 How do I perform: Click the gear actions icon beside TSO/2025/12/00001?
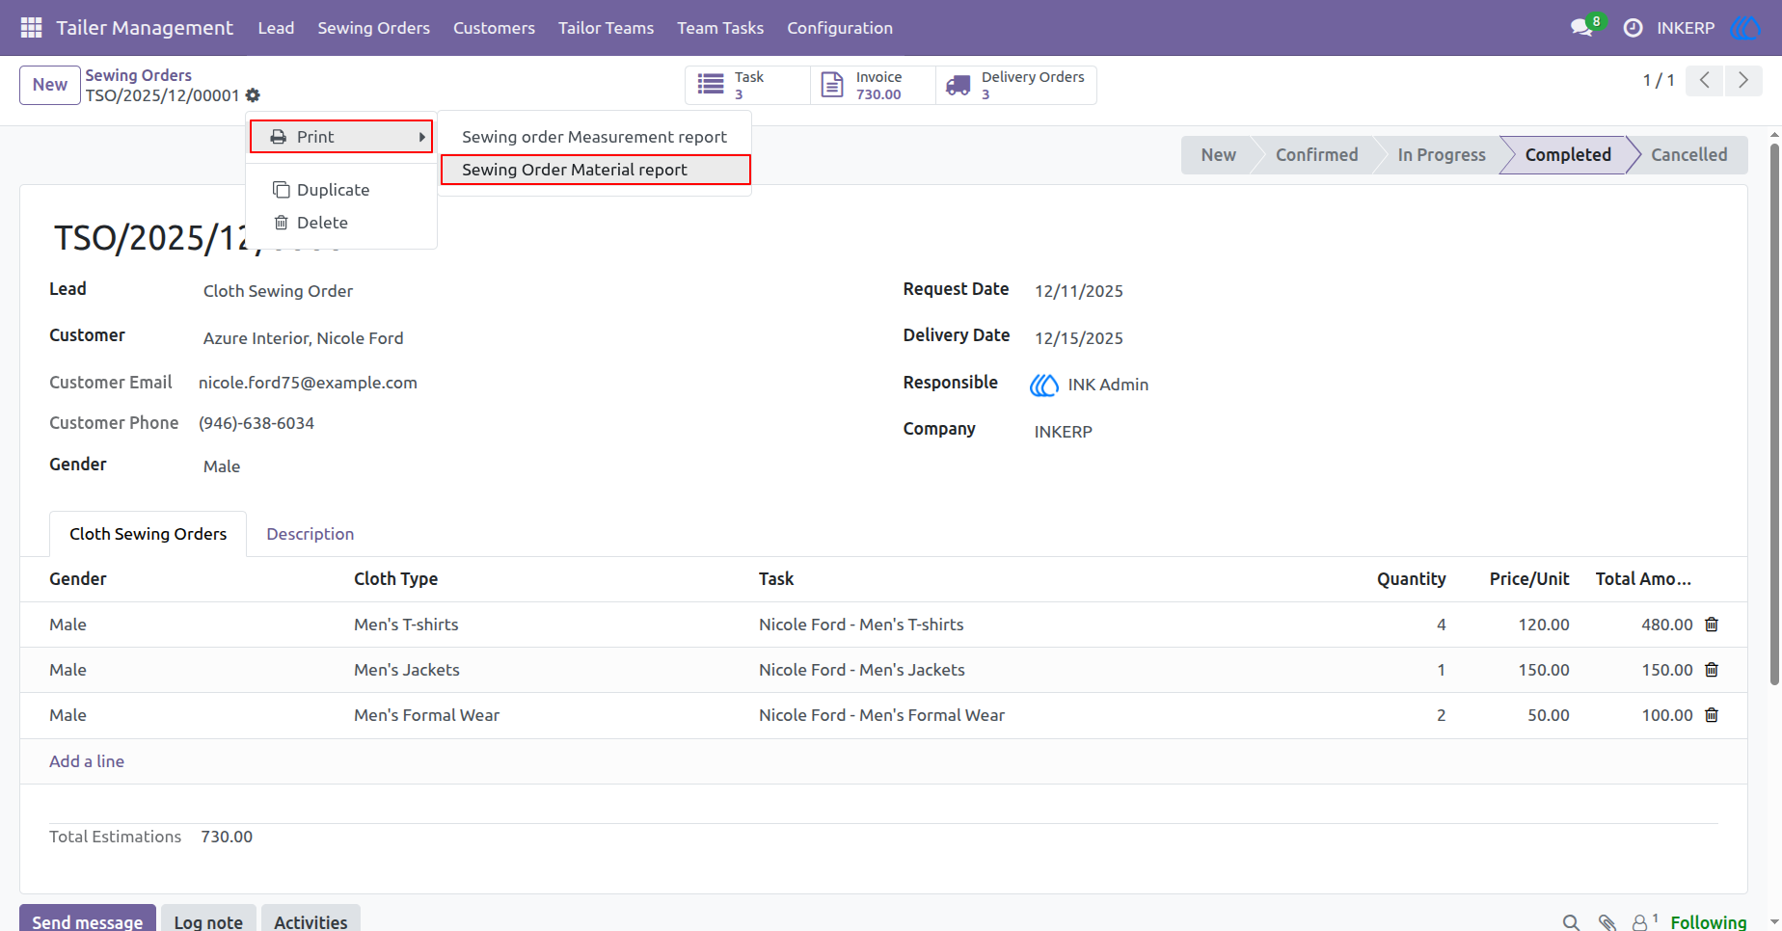[x=253, y=95]
